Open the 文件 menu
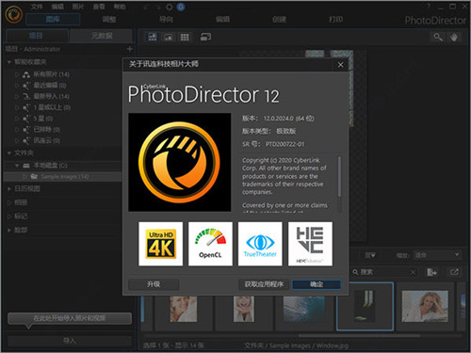Viewport: 471px width, 353px height. 37,7
